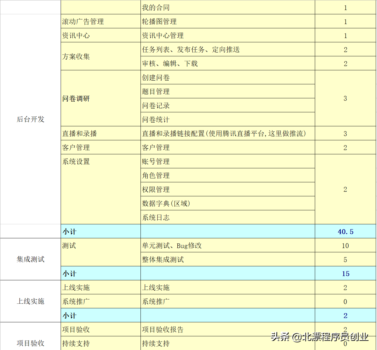Select the '账号管理' cell
Screen dimensions: 377x350
click(228, 161)
